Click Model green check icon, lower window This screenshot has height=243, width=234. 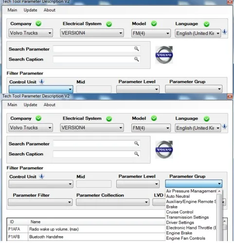[x=154, y=118]
